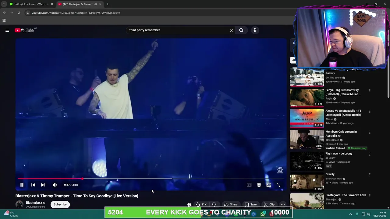Screen dimensions: 390x219
Task: Open the weather widget showing 5°C Cloudy
Action: (11, 214)
